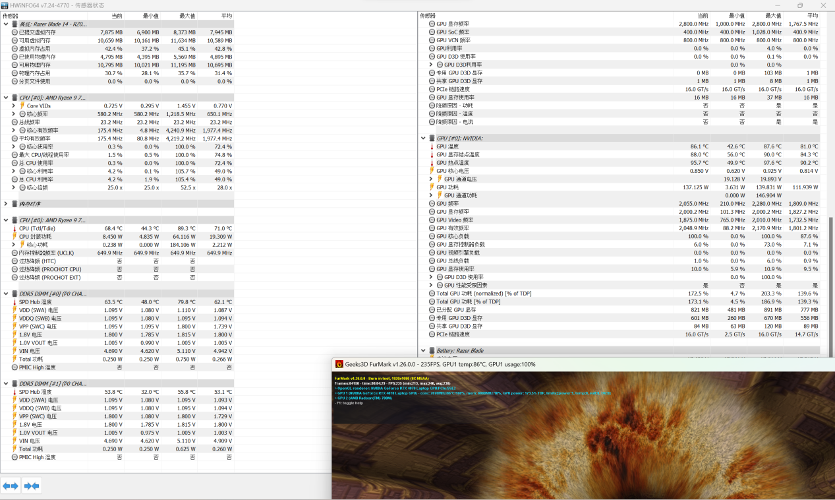Screen dimensions: 835x500
Task: Expand the 核心功耗 row
Action: (x=14, y=245)
